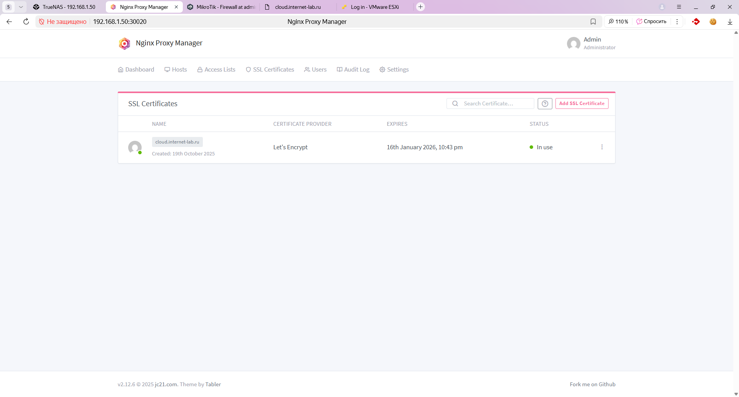Follow the Fork me on Github link
The width and height of the screenshot is (739, 397).
(x=592, y=384)
